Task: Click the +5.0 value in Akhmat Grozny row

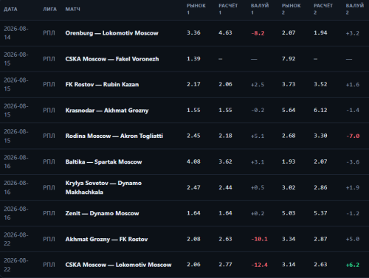Action: pos(353,239)
